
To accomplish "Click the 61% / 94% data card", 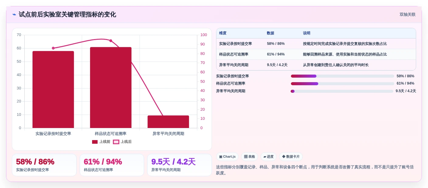I will pos(112,165).
